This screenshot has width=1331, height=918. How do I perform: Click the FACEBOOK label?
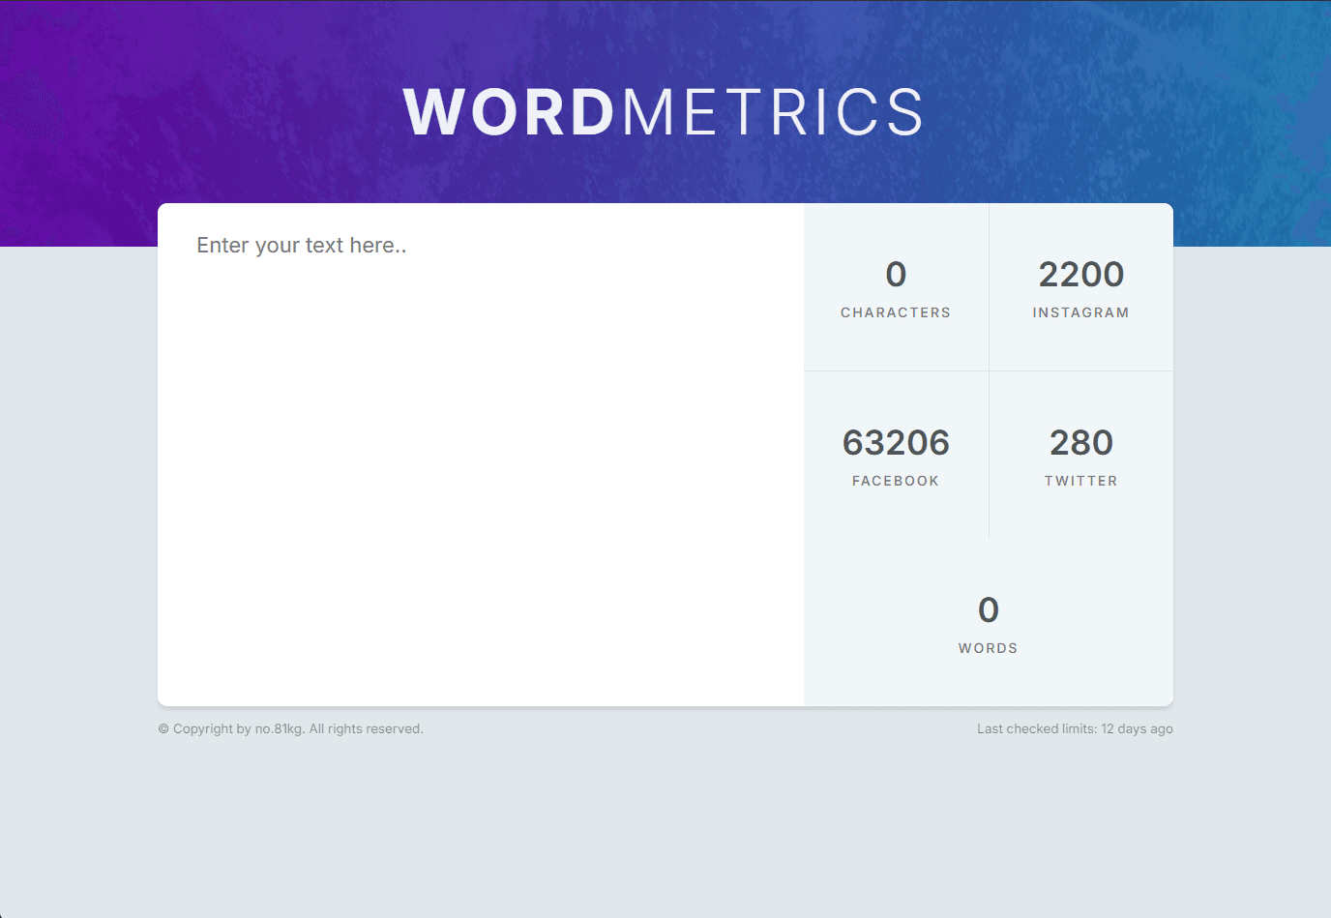[896, 481]
